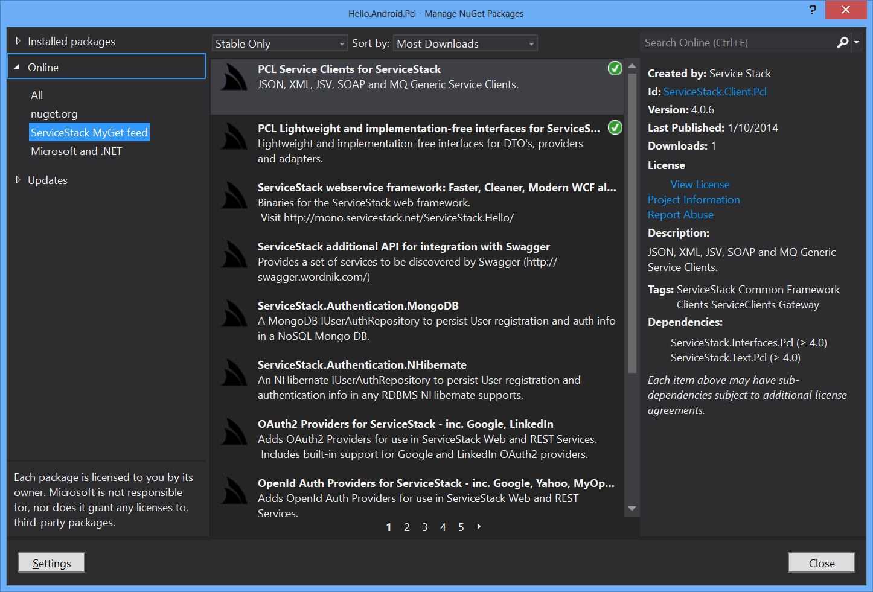
Task: Select ServiceStack.Authentication.NHibernate package title
Action: tap(362, 365)
